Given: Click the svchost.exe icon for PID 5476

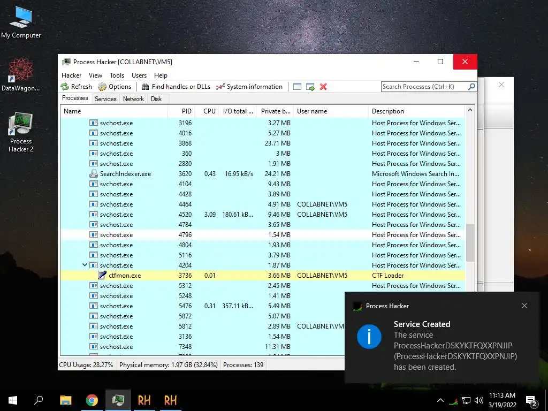Looking at the screenshot, I should tap(93, 306).
